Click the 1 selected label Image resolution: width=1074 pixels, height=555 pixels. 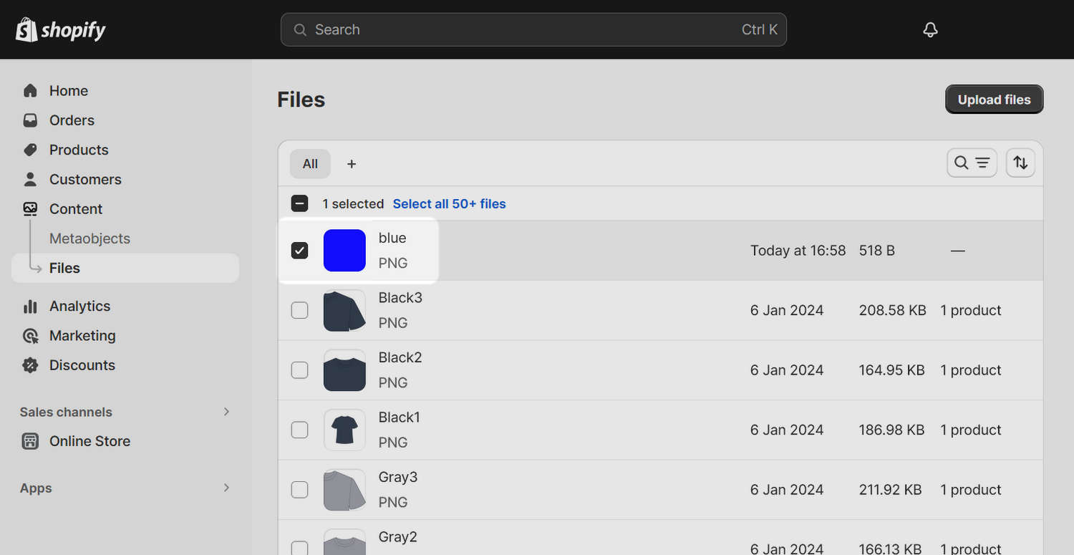pos(353,204)
